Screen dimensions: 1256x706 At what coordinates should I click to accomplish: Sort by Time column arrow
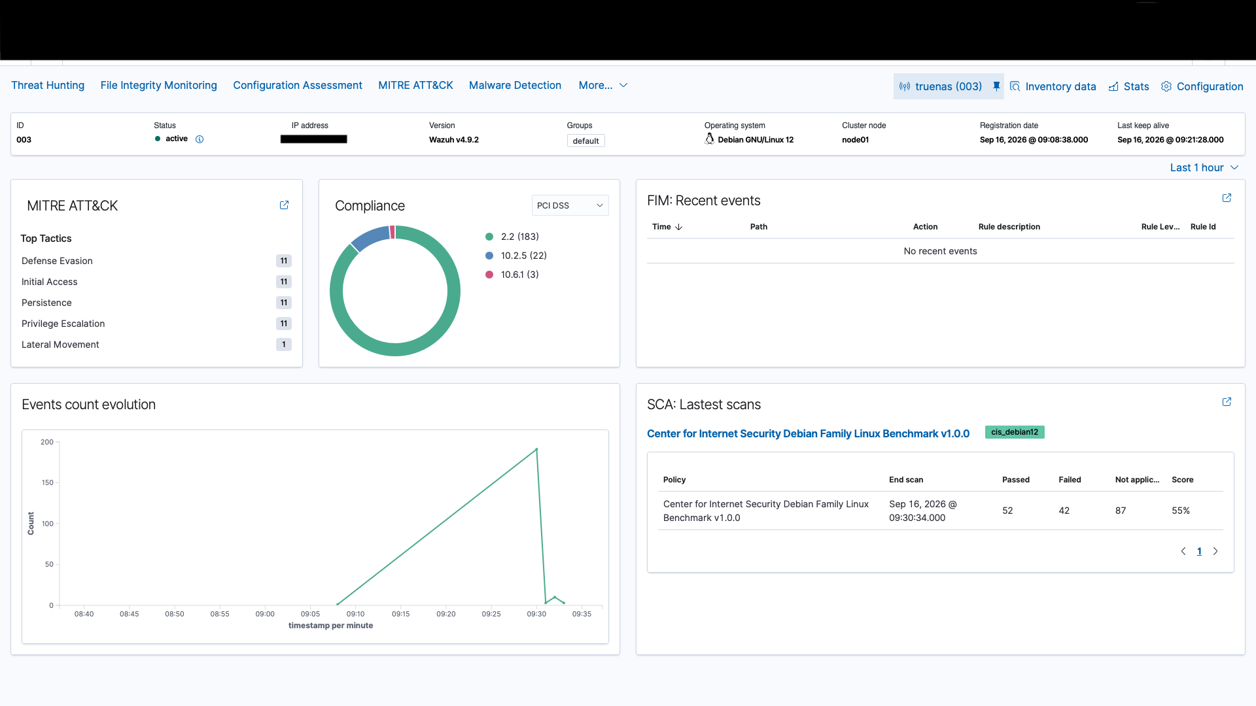point(679,227)
